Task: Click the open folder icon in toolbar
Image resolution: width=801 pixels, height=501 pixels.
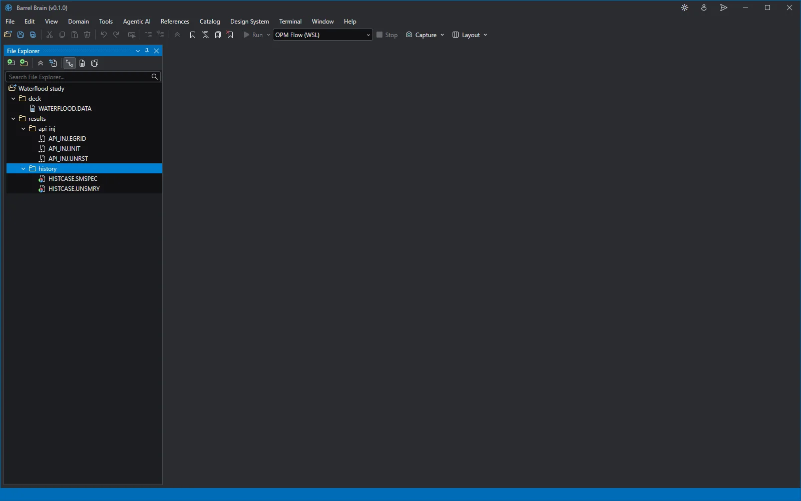Action: click(x=8, y=35)
